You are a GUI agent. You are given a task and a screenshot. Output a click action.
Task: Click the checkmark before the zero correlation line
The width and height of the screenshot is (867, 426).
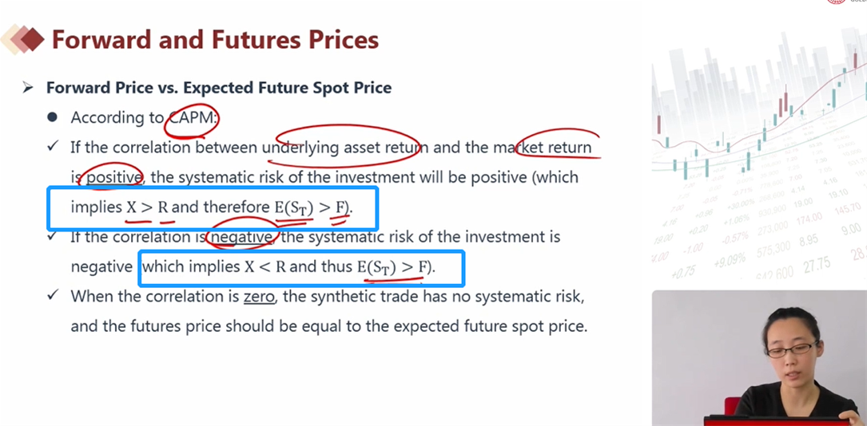pyautogui.click(x=53, y=295)
